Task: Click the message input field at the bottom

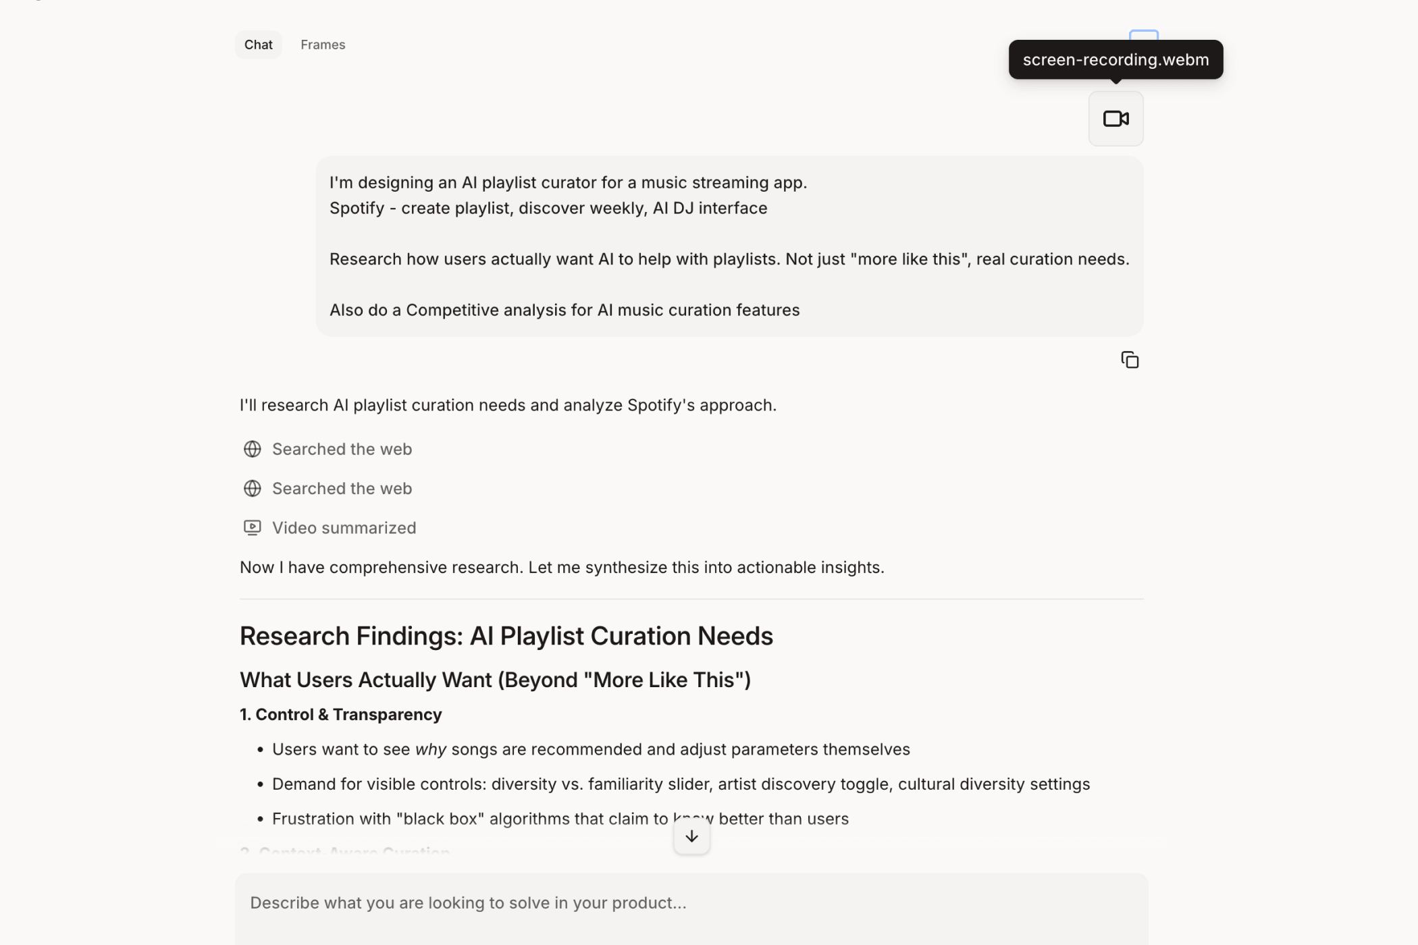Action: (691, 902)
